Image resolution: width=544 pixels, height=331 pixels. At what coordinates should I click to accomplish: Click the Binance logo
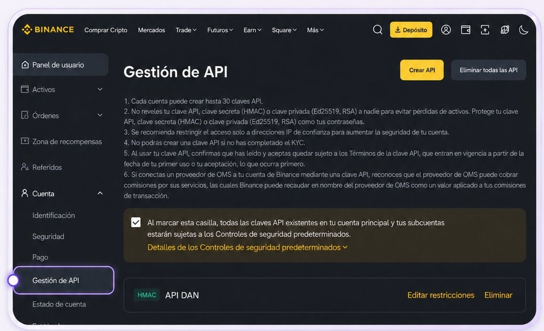[48, 30]
